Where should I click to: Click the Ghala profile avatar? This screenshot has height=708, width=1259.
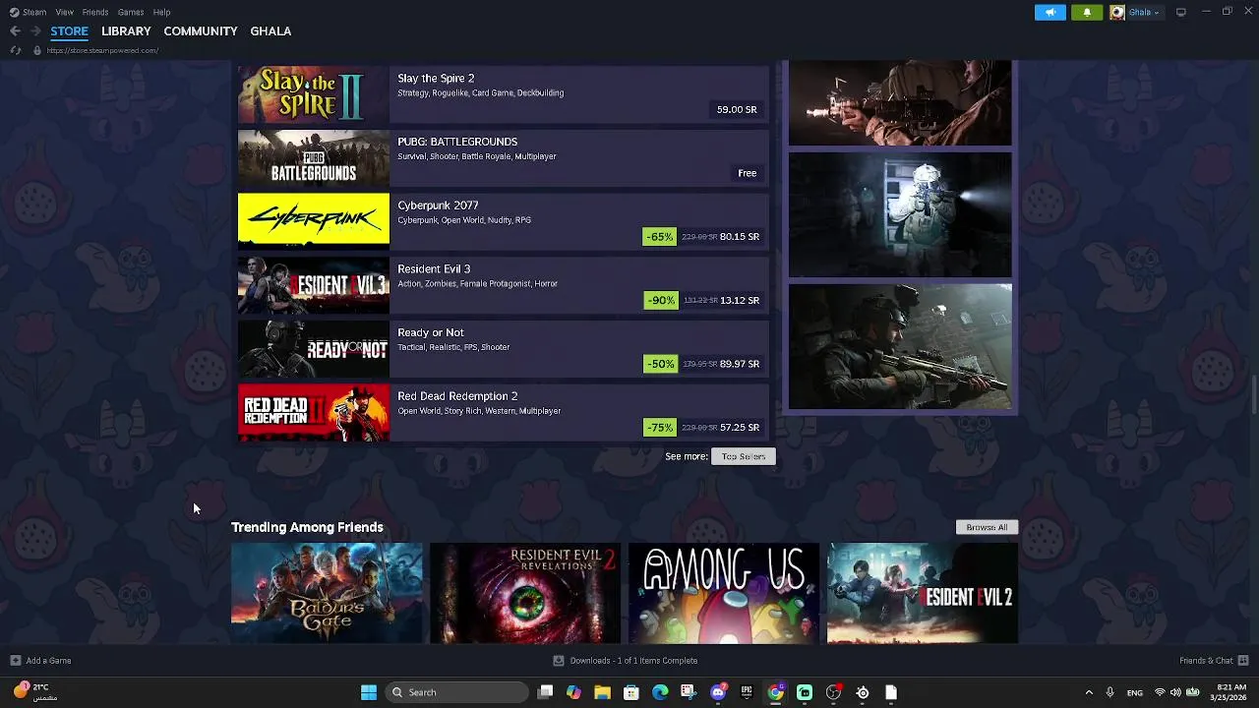(1117, 12)
